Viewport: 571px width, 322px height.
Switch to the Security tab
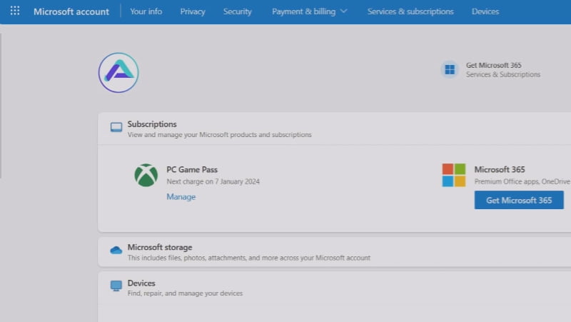[x=238, y=11]
